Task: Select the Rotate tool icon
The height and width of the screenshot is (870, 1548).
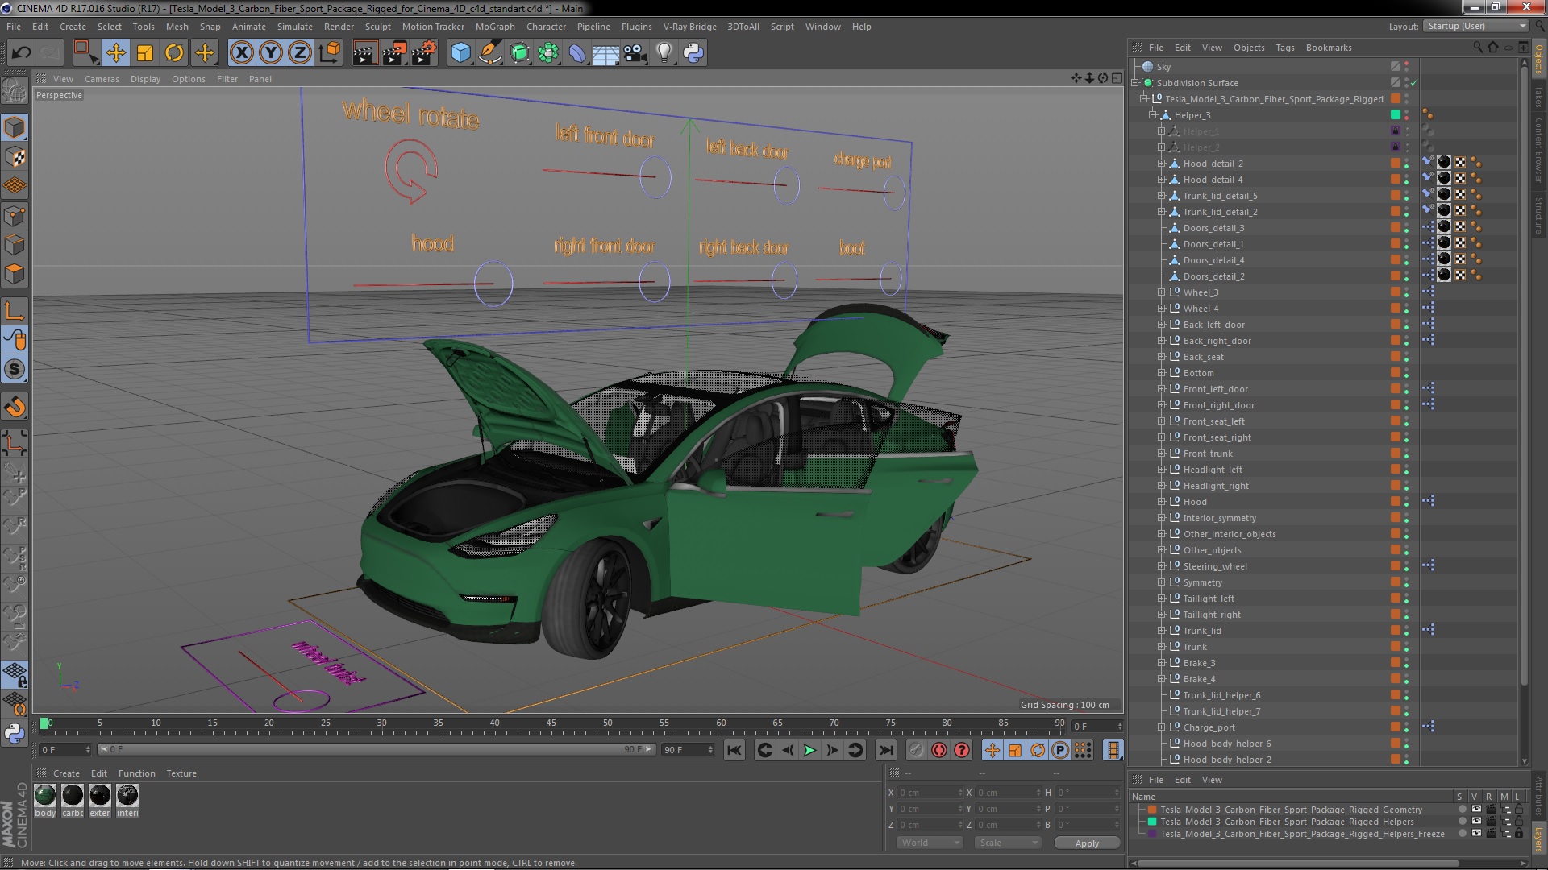Action: (174, 53)
